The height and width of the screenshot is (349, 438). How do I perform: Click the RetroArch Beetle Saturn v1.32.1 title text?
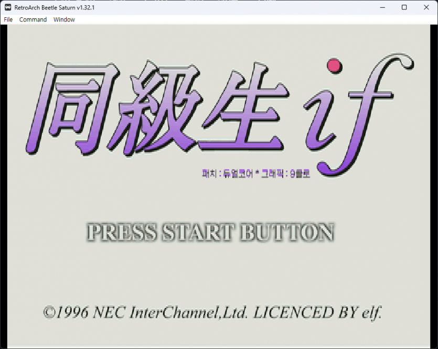55,7
